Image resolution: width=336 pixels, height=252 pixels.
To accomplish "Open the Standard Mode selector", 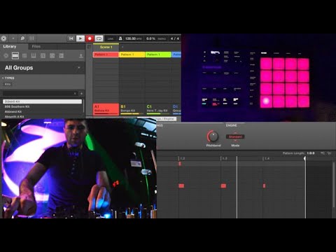I will click(235, 136).
